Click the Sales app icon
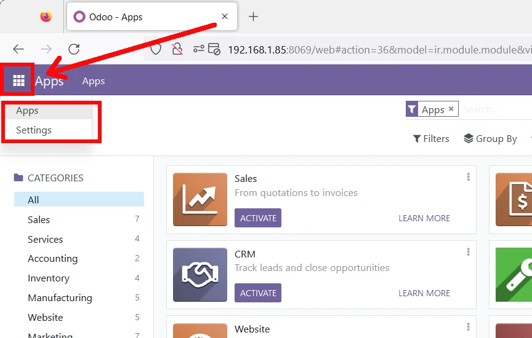Screen dimensions: 532x338 pos(200,200)
